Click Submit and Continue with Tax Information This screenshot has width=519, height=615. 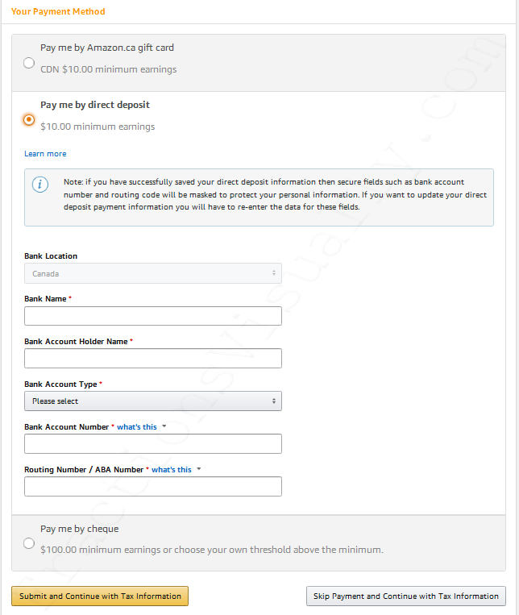tap(100, 596)
